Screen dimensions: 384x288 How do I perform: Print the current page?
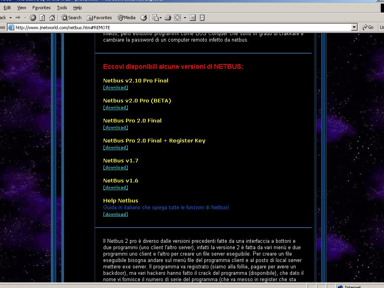[168, 18]
